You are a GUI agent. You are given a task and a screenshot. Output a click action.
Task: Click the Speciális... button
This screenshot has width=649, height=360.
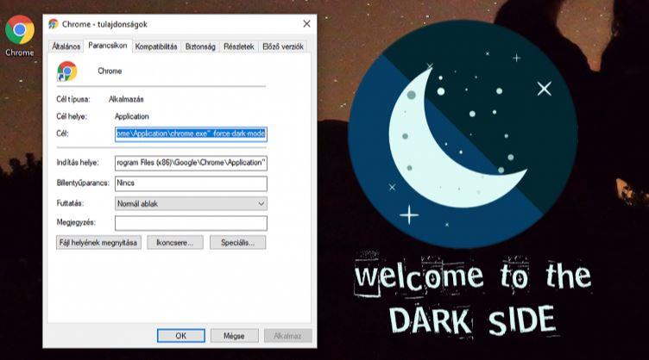(237, 242)
